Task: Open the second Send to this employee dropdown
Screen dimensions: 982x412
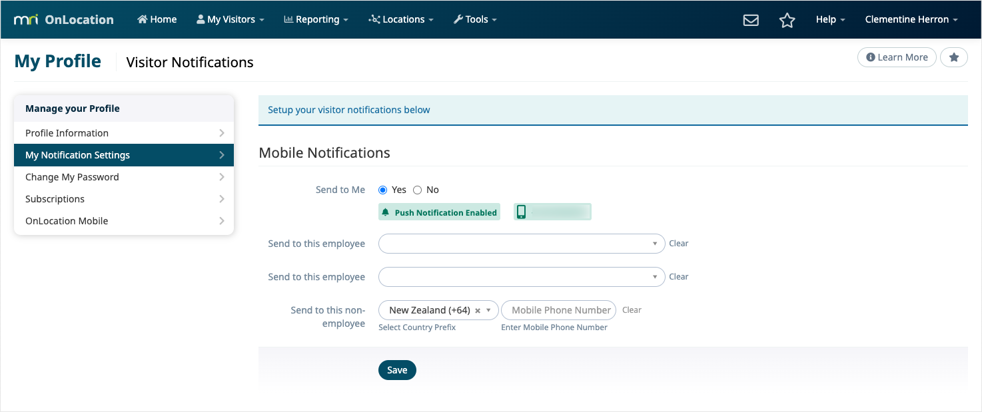Action: [521, 277]
